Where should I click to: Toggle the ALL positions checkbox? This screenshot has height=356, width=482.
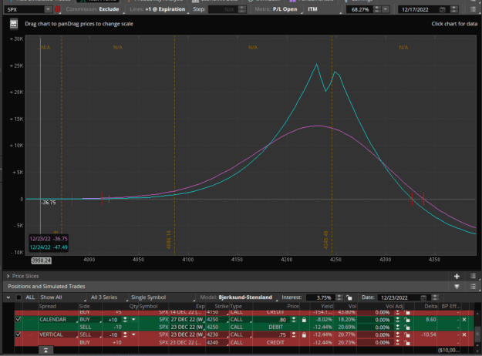pos(19,297)
